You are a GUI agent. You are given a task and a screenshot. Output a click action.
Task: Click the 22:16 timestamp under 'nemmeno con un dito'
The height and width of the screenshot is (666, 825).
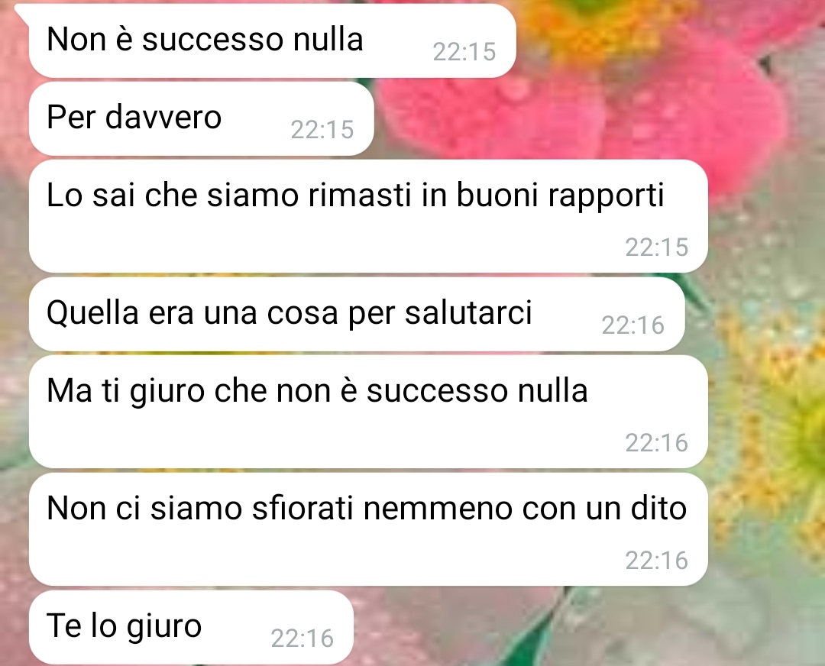(x=657, y=561)
